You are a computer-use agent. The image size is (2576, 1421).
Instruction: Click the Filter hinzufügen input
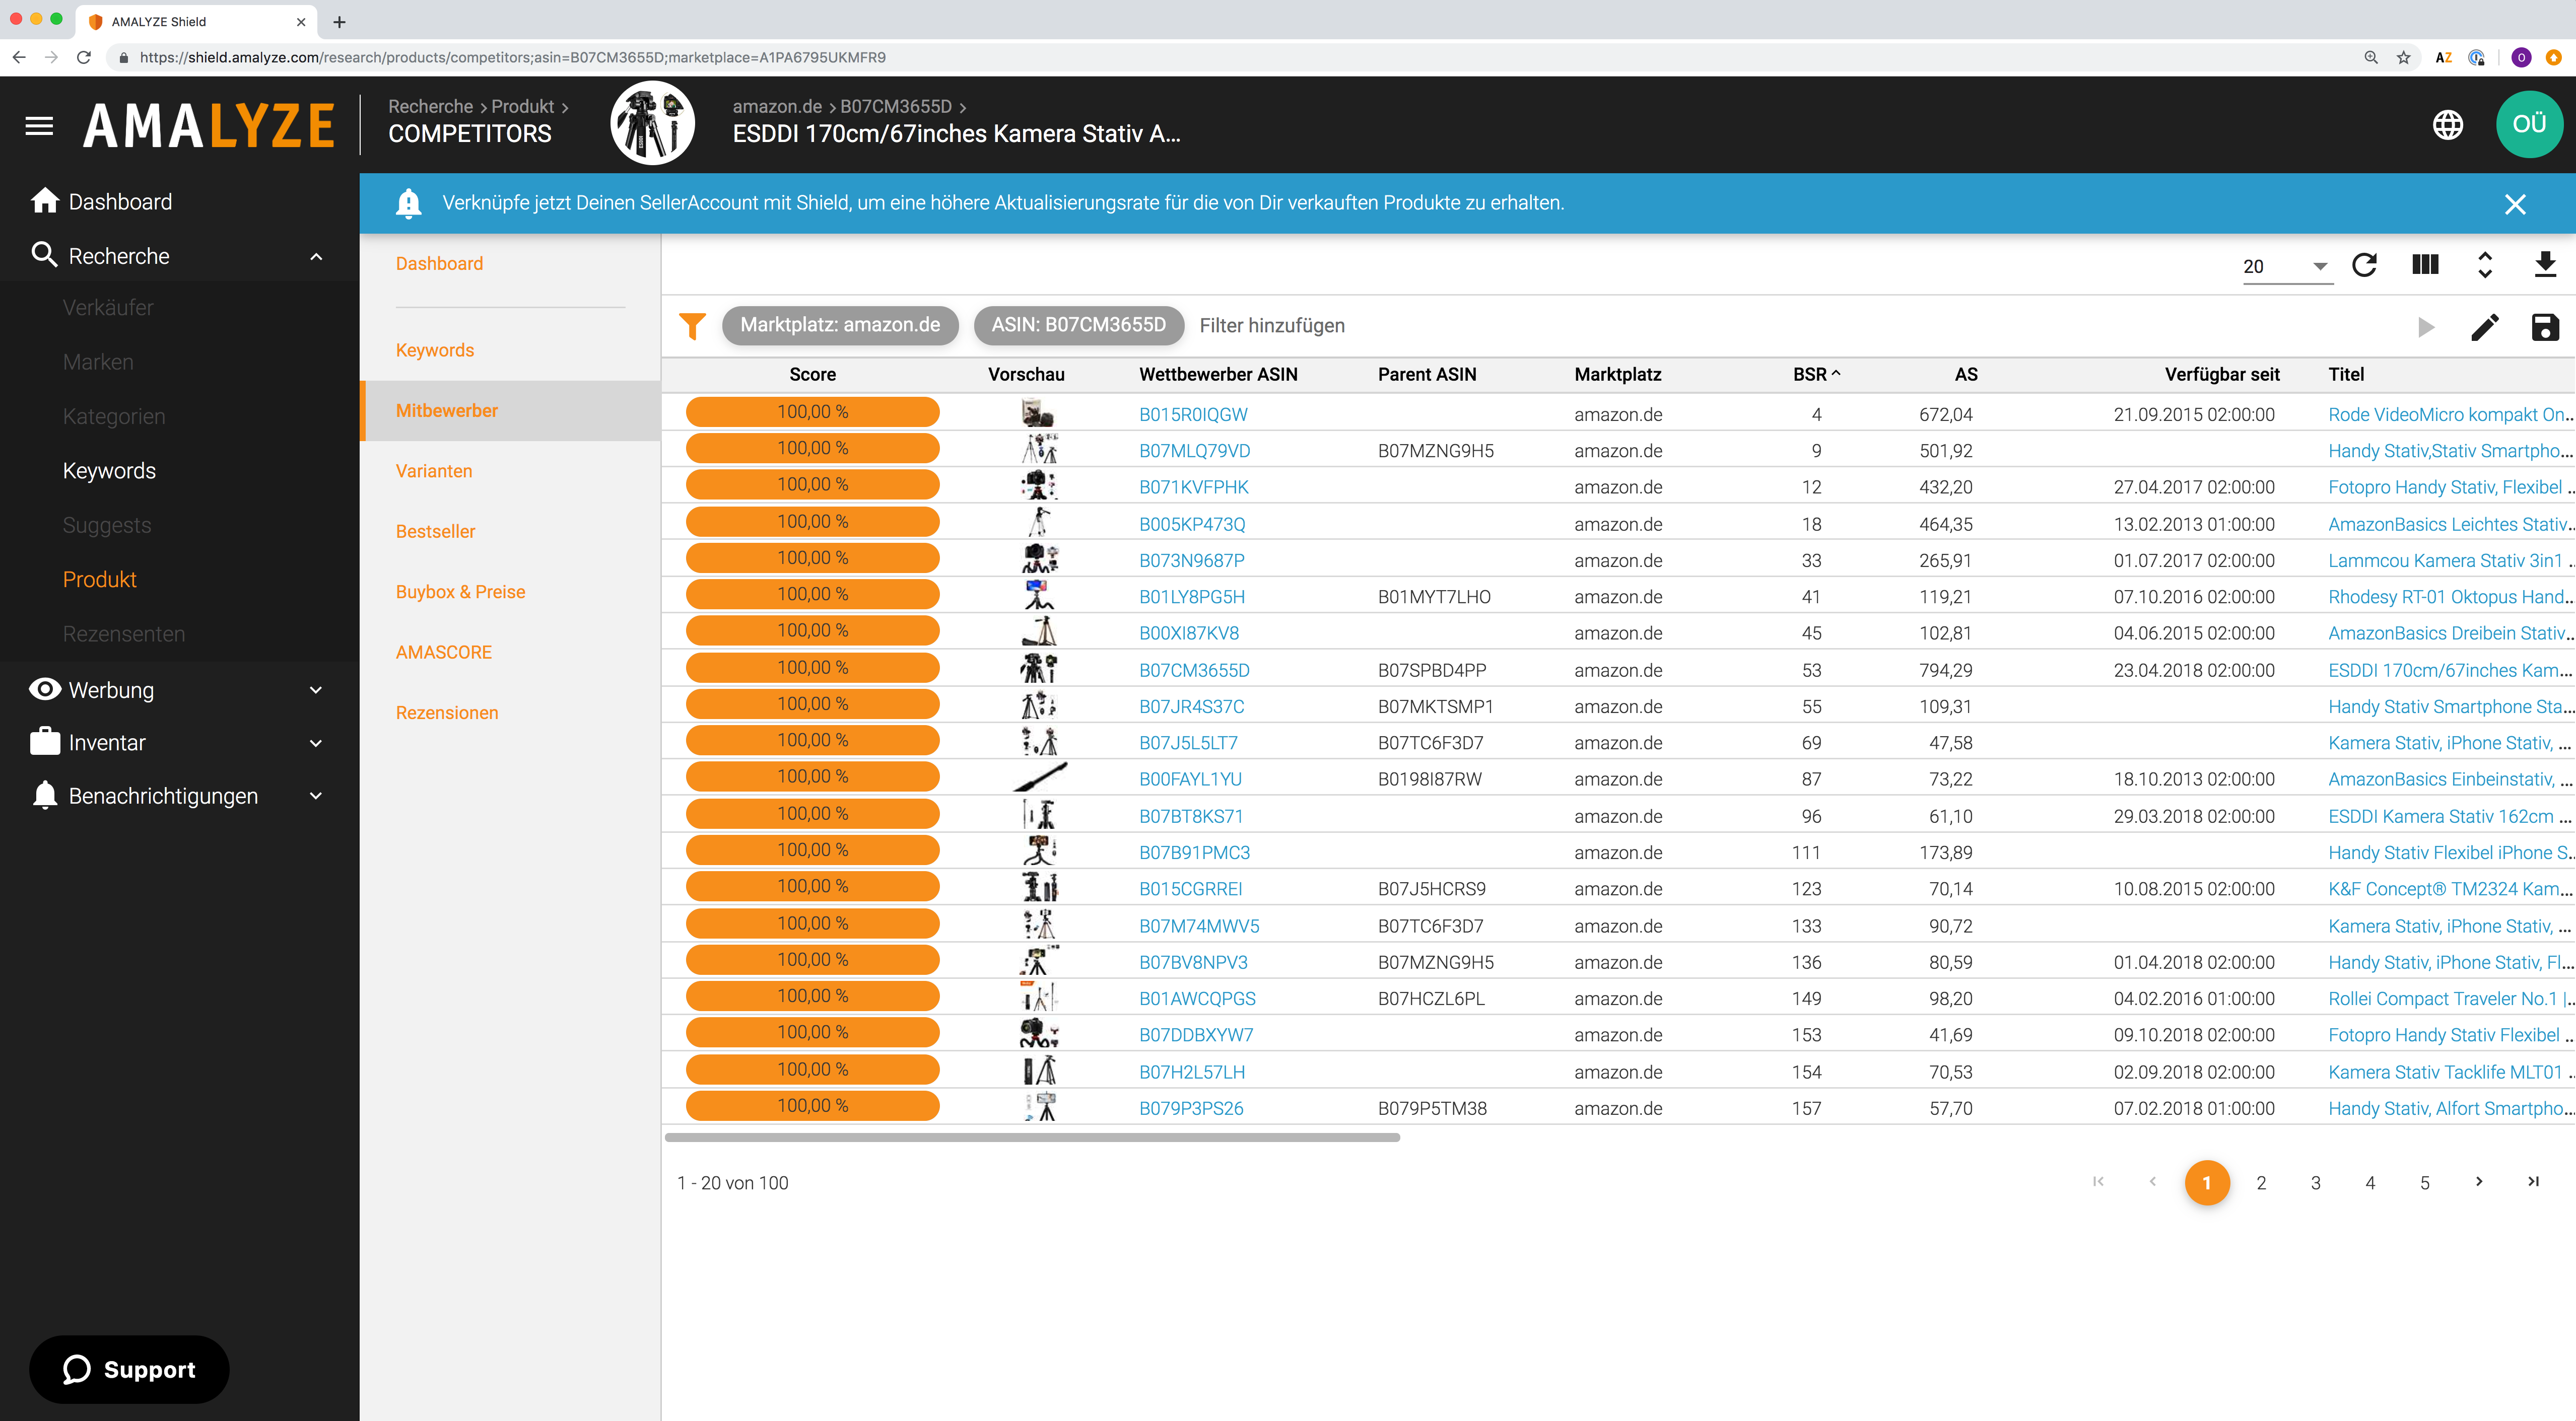tap(1272, 326)
